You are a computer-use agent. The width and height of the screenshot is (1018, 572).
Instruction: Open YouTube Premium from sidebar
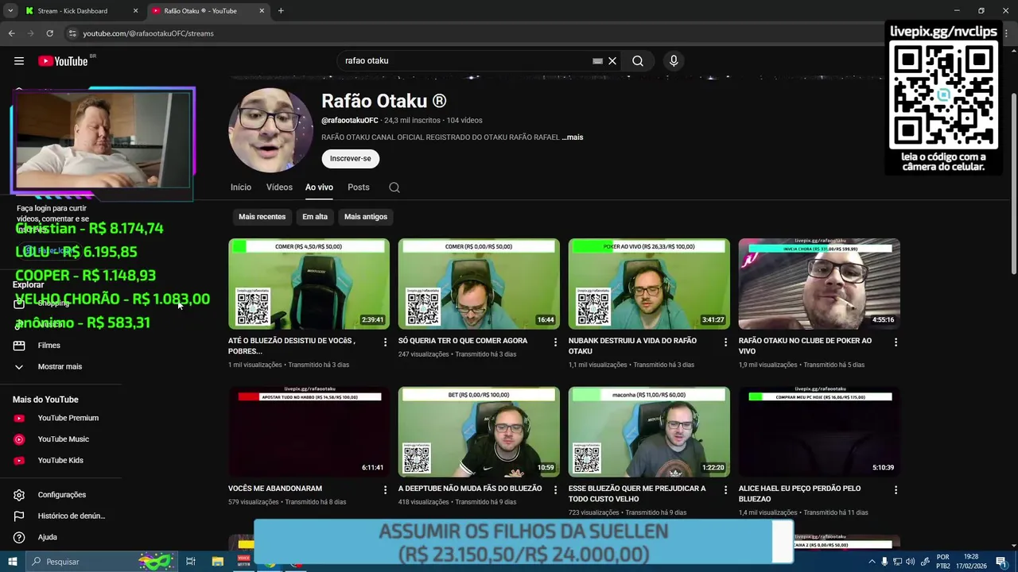61,418
